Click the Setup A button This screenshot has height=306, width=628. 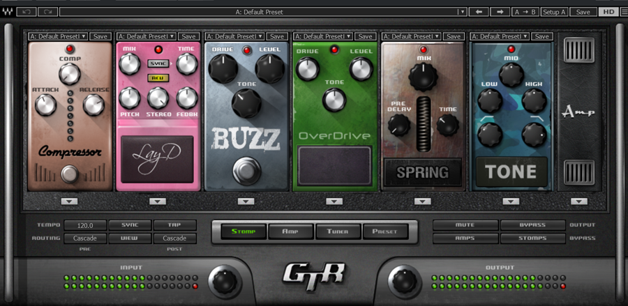(x=554, y=12)
